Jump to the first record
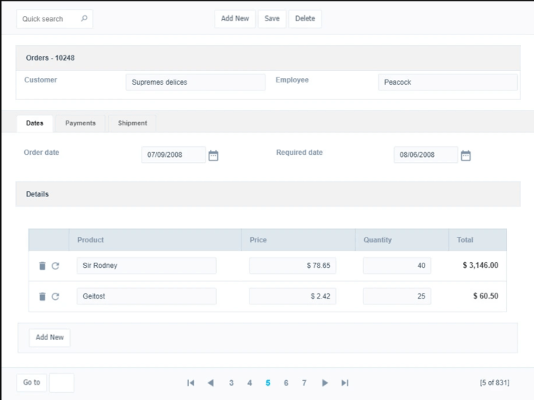Viewport: 534px width, 400px height. pyautogui.click(x=191, y=382)
